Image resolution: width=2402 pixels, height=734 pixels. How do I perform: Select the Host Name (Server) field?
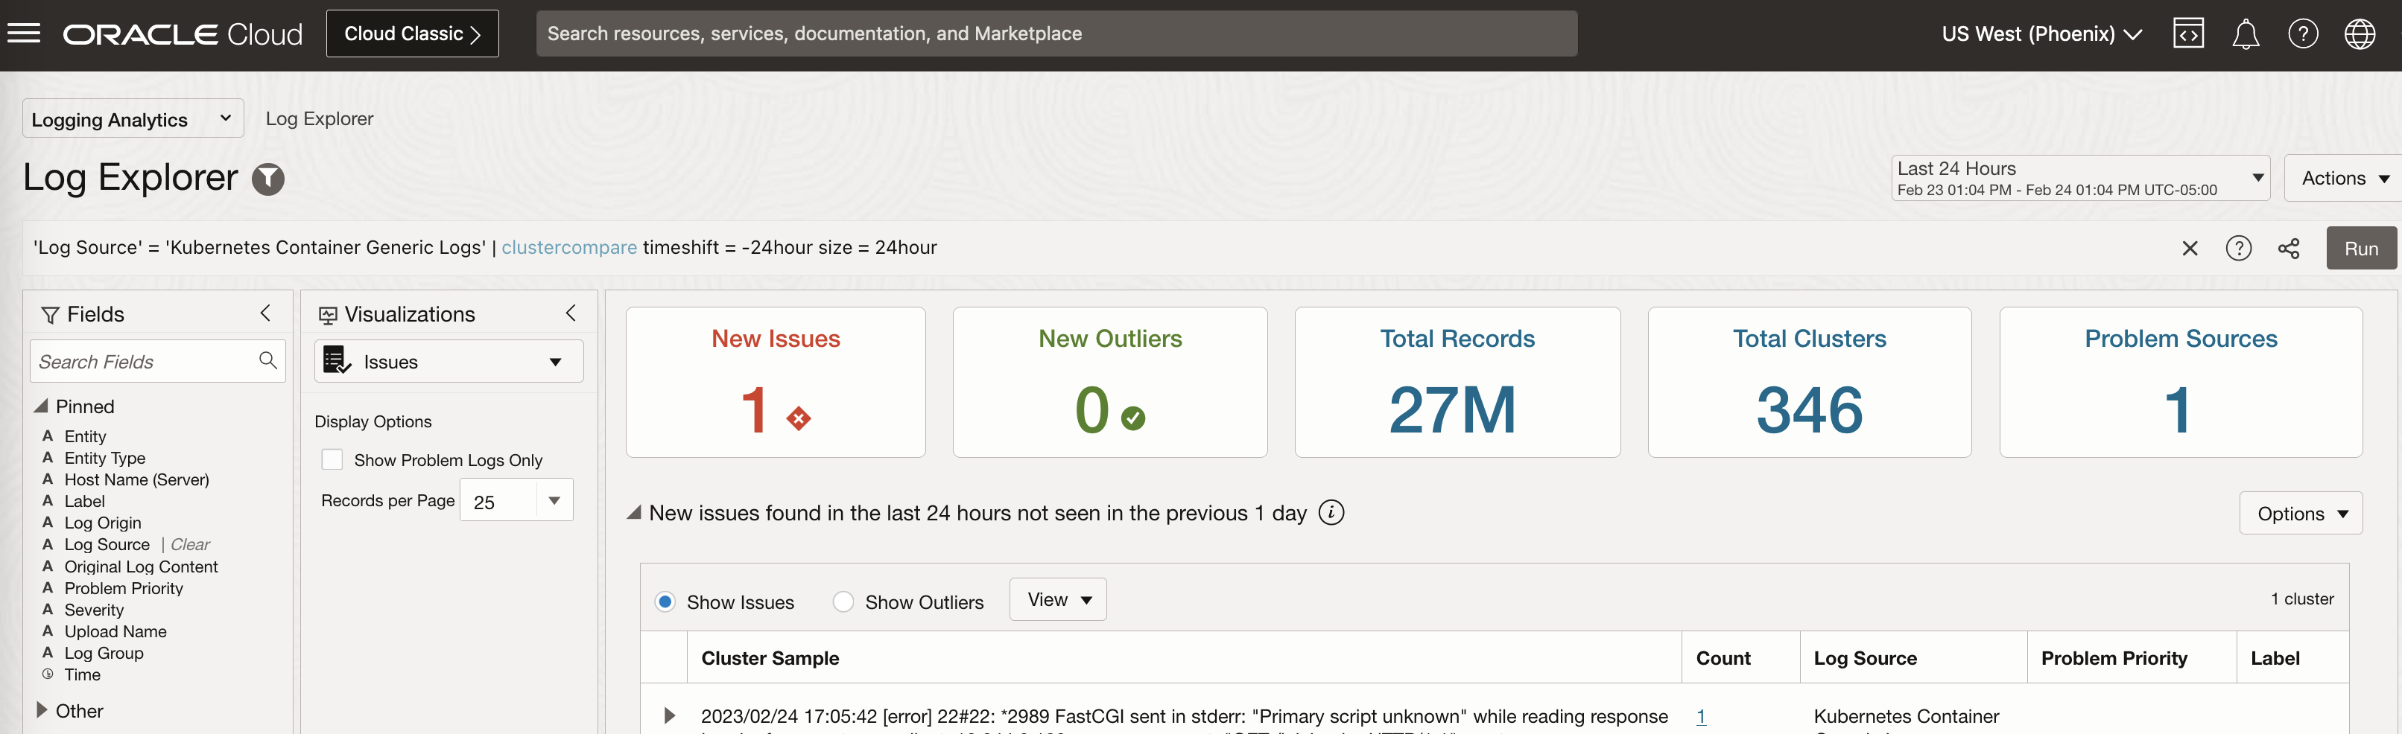coord(136,479)
